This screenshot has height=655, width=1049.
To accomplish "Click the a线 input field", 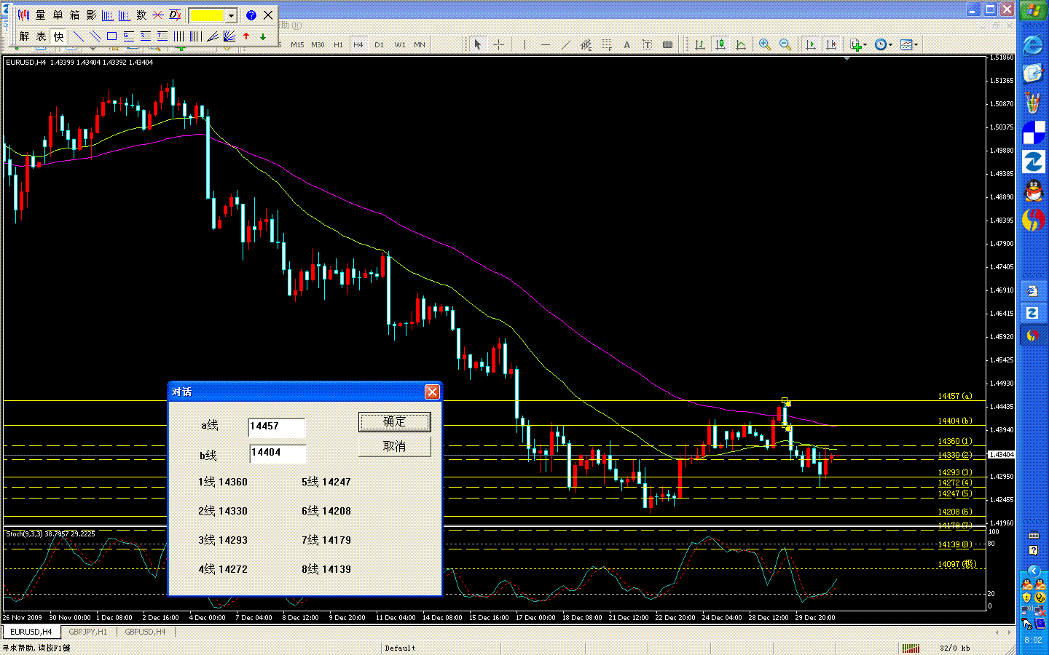I will pyautogui.click(x=277, y=426).
